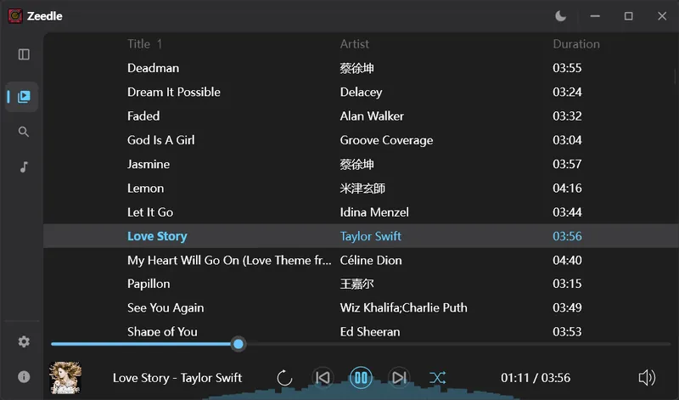The height and width of the screenshot is (400, 679).
Task: Click artist Céline Dion
Action: 371,260
